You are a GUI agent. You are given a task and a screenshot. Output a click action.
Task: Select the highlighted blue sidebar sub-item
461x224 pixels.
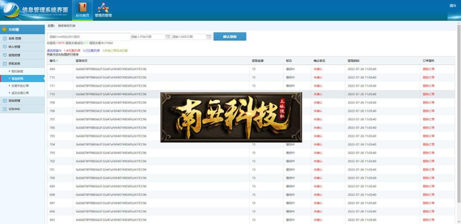point(23,79)
